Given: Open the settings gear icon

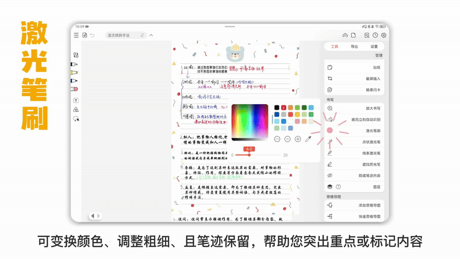Looking at the screenshot, I should [384, 35].
